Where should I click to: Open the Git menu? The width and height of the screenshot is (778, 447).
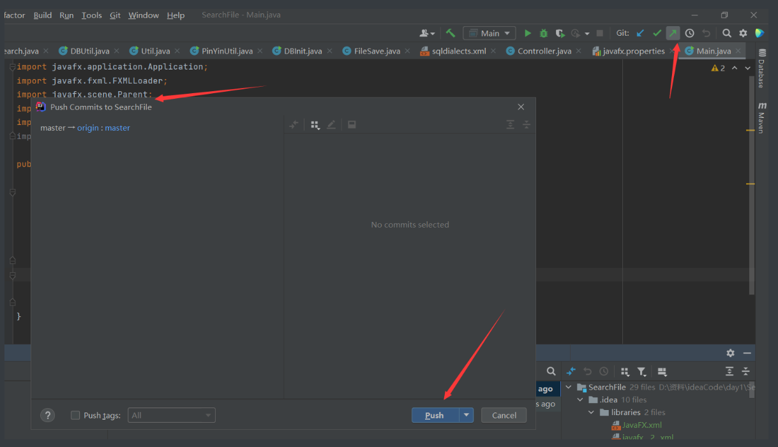[x=115, y=15]
